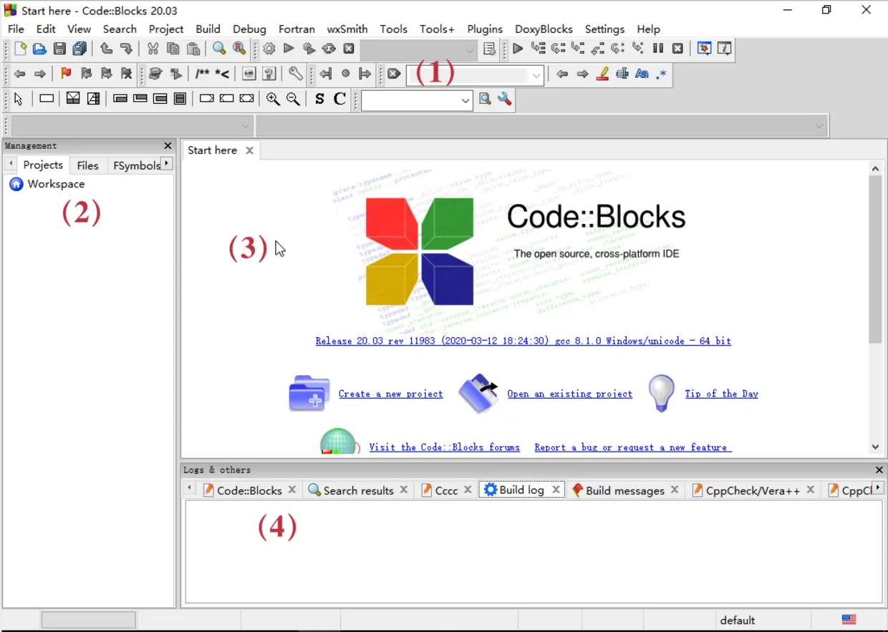The image size is (888, 632).
Task: Click the select arrow pointer tool
Action: [x=19, y=99]
